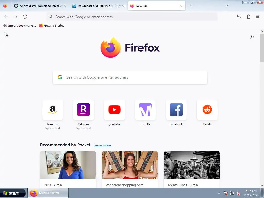Click the network connection tray icon
The image size is (264, 198).
[232, 193]
